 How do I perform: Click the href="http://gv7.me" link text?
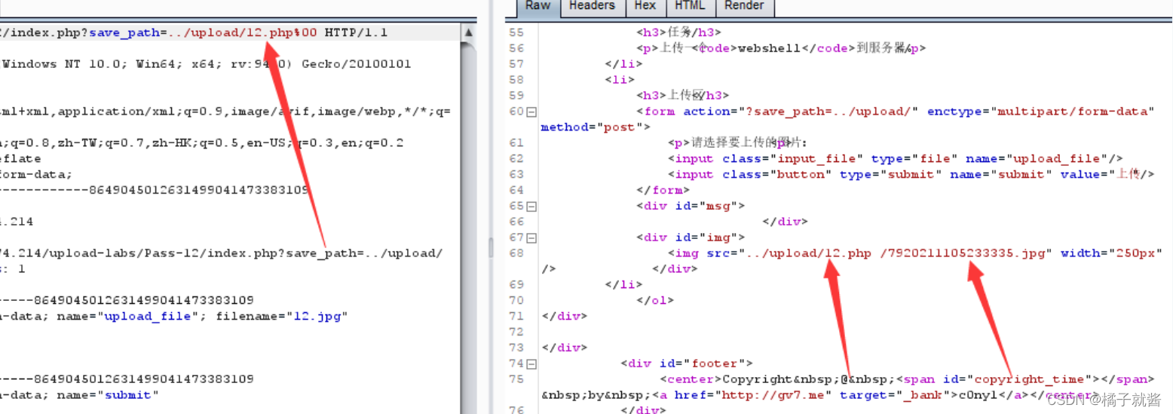(758, 395)
